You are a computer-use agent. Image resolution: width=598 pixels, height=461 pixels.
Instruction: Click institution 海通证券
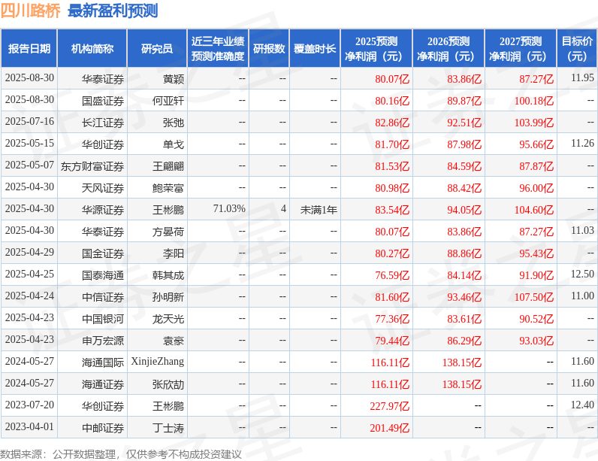coord(103,384)
